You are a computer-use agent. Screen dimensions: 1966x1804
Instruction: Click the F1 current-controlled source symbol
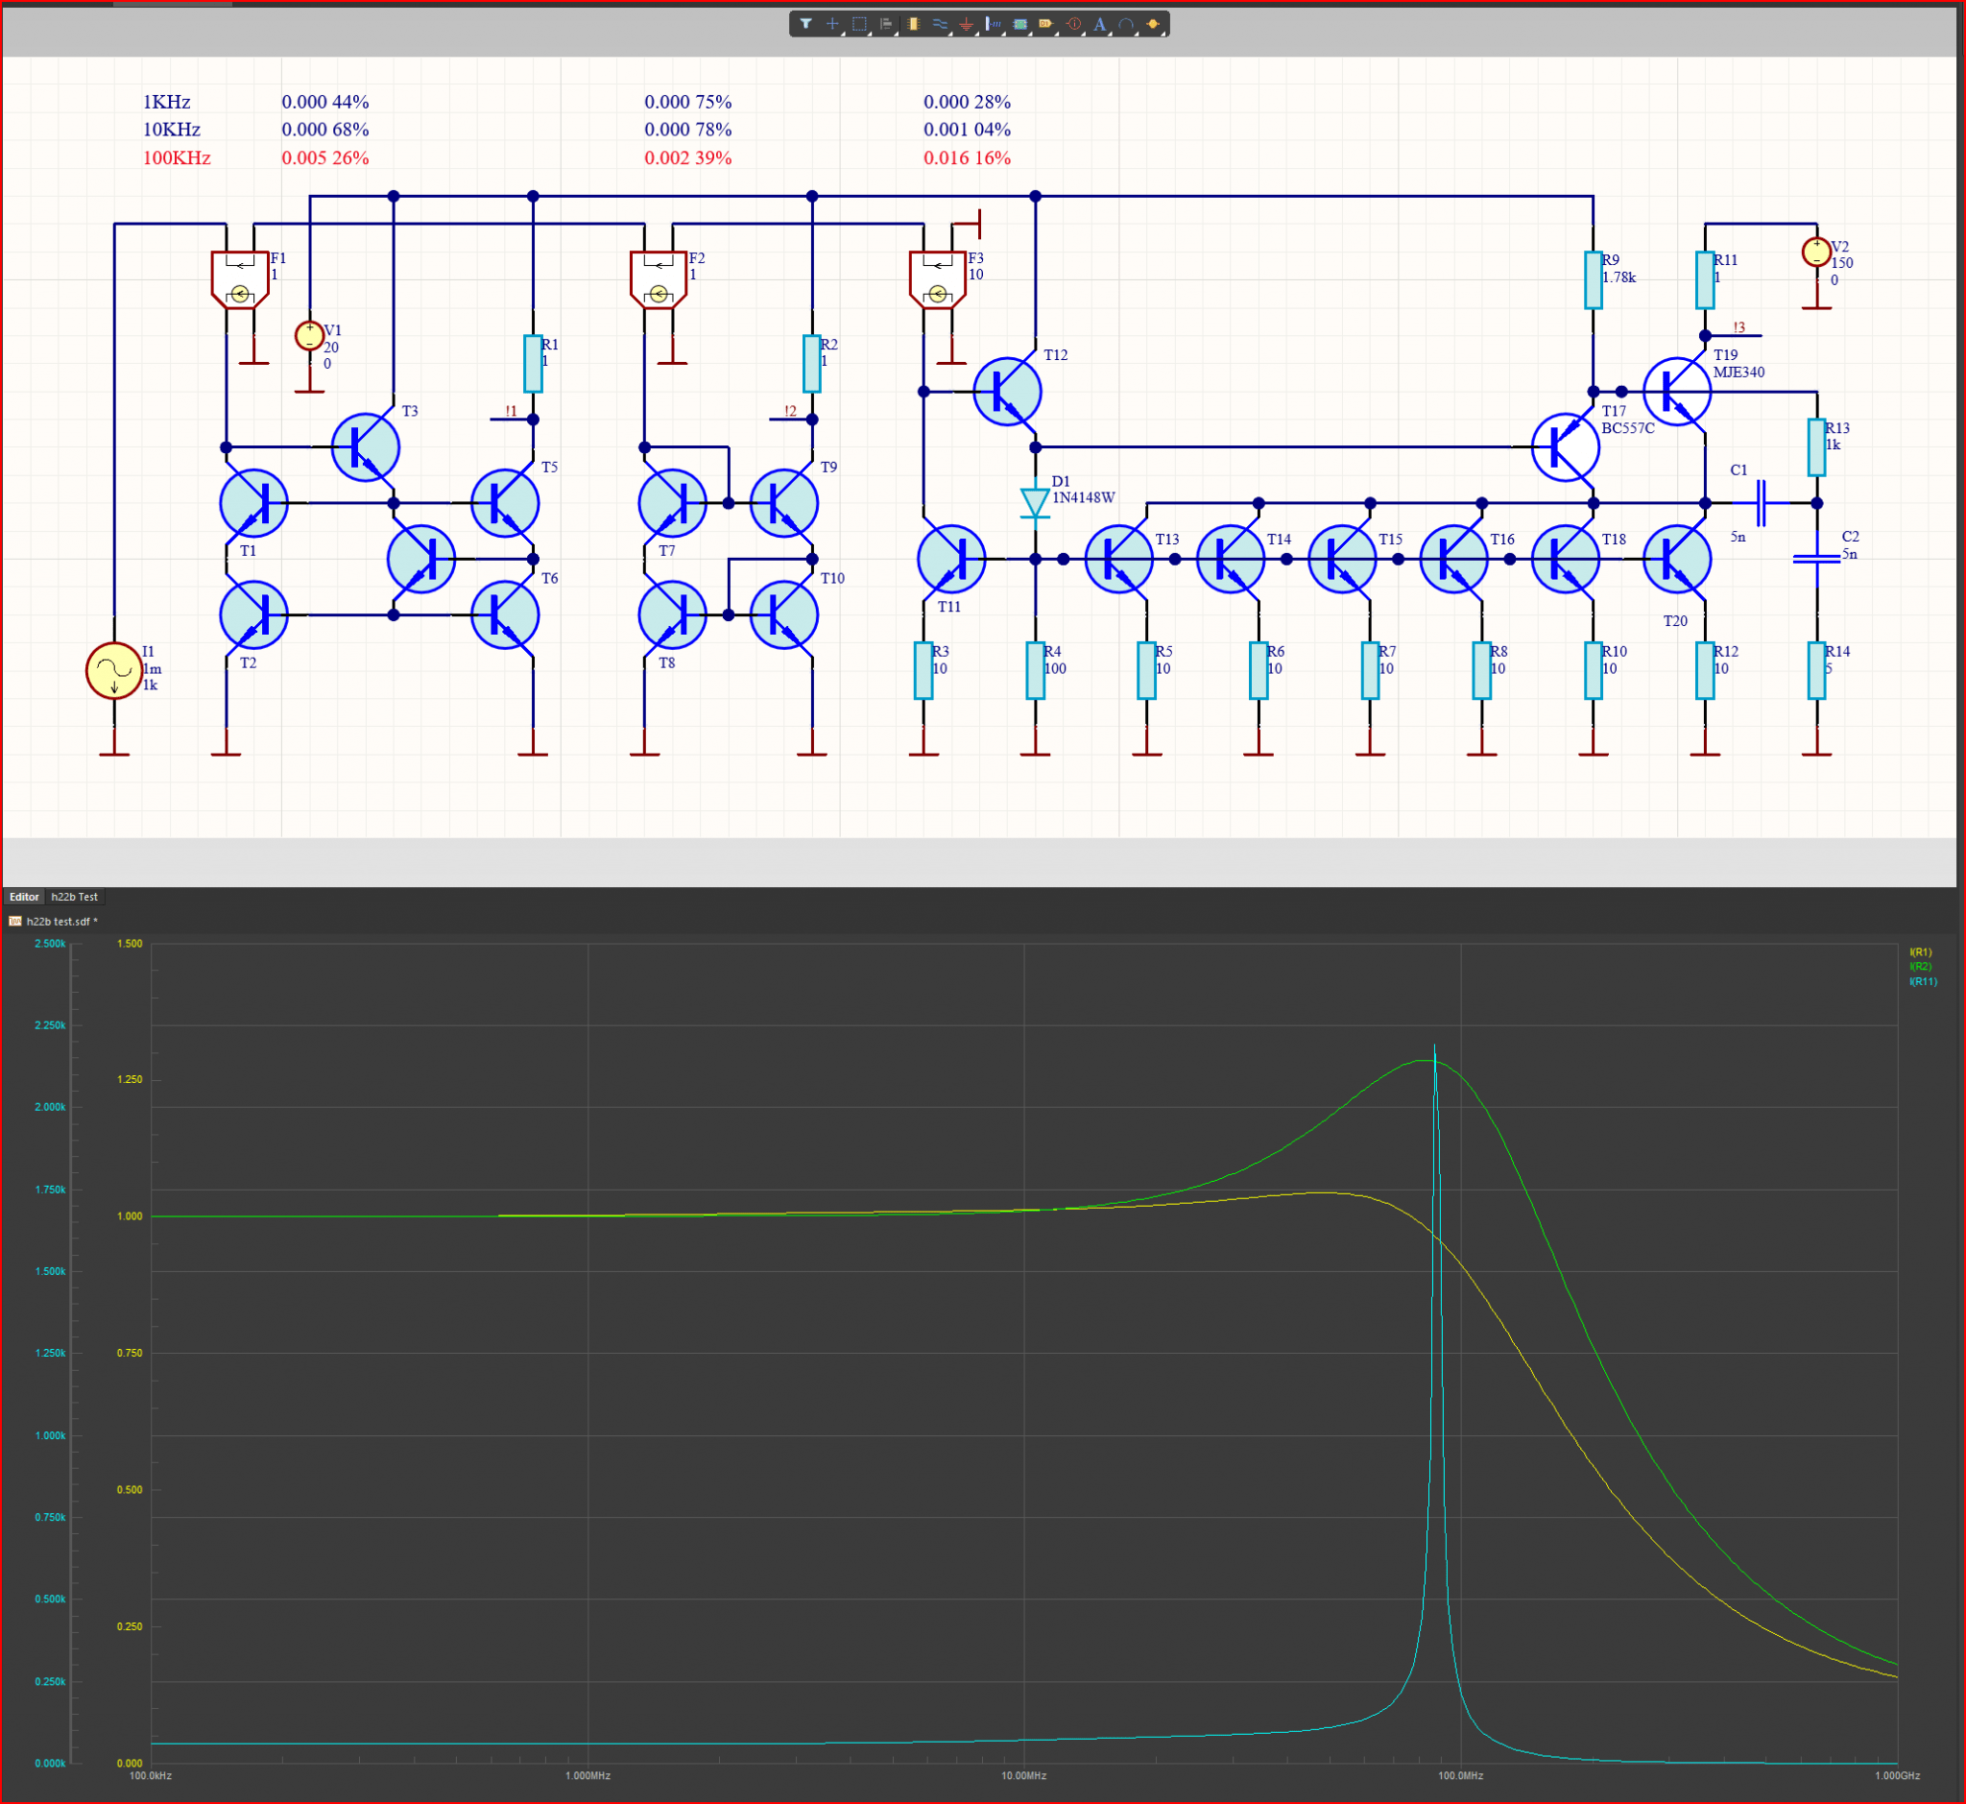click(239, 280)
